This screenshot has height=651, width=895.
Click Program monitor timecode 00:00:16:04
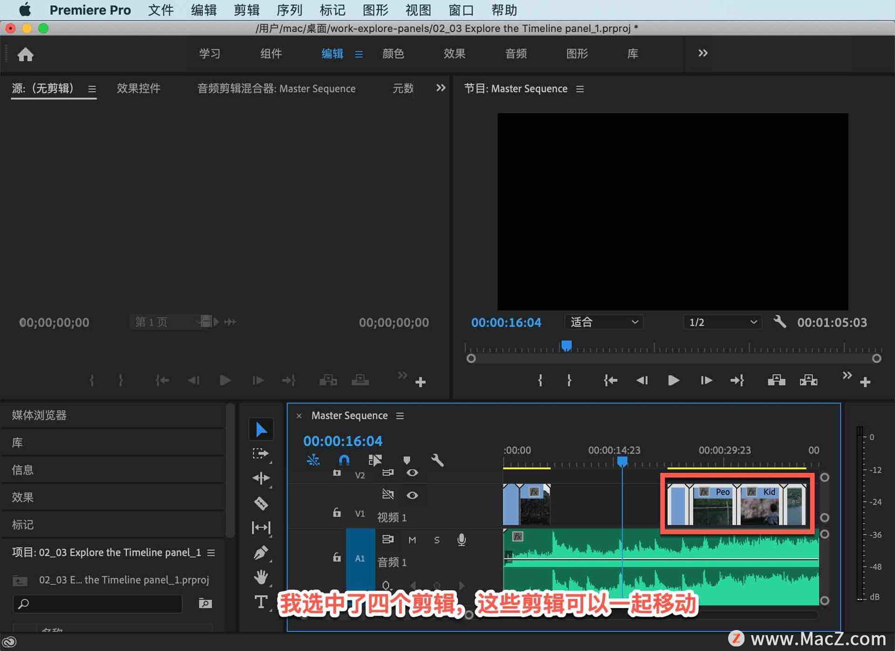[506, 322]
